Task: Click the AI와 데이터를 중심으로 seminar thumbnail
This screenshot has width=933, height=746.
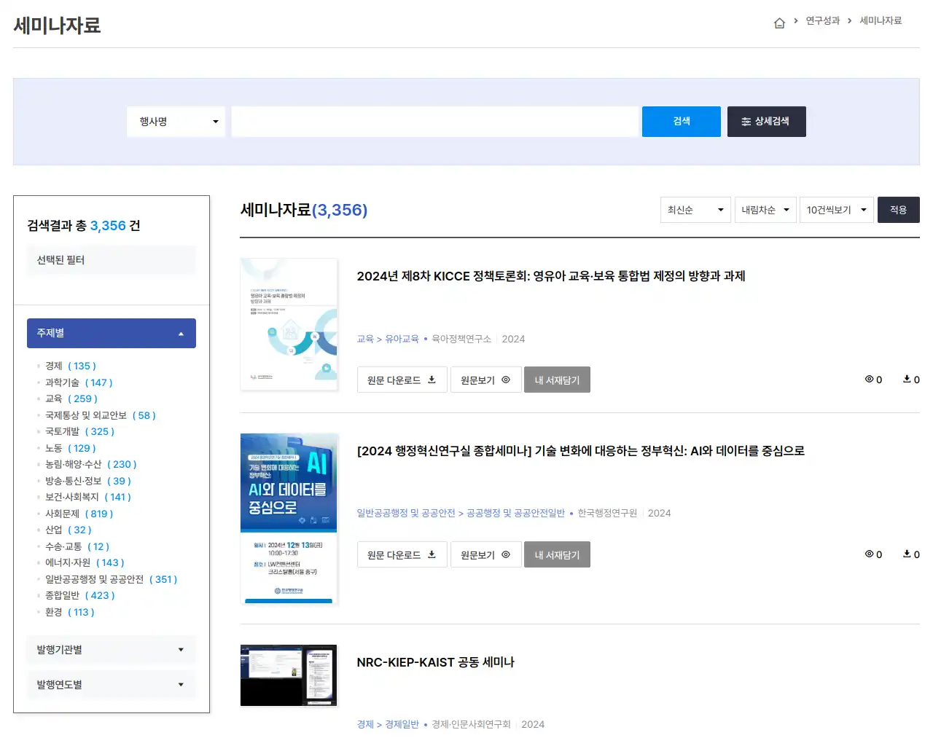Action: (289, 518)
